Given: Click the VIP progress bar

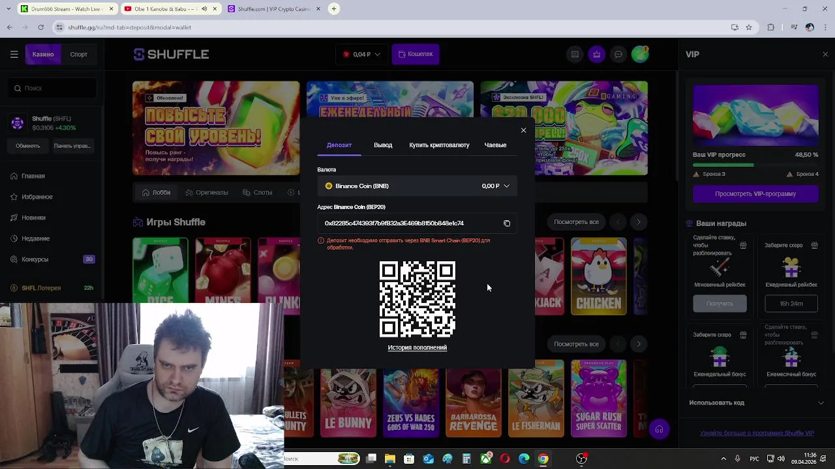Looking at the screenshot, I should click(755, 165).
